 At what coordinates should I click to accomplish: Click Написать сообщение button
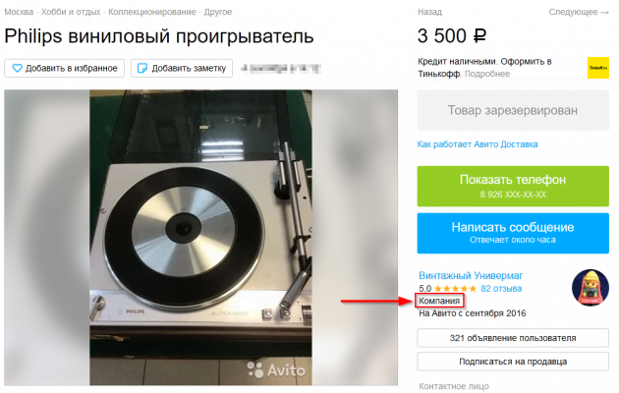tap(513, 233)
